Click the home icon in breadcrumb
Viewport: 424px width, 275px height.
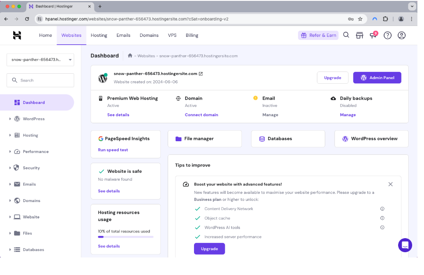coord(130,55)
